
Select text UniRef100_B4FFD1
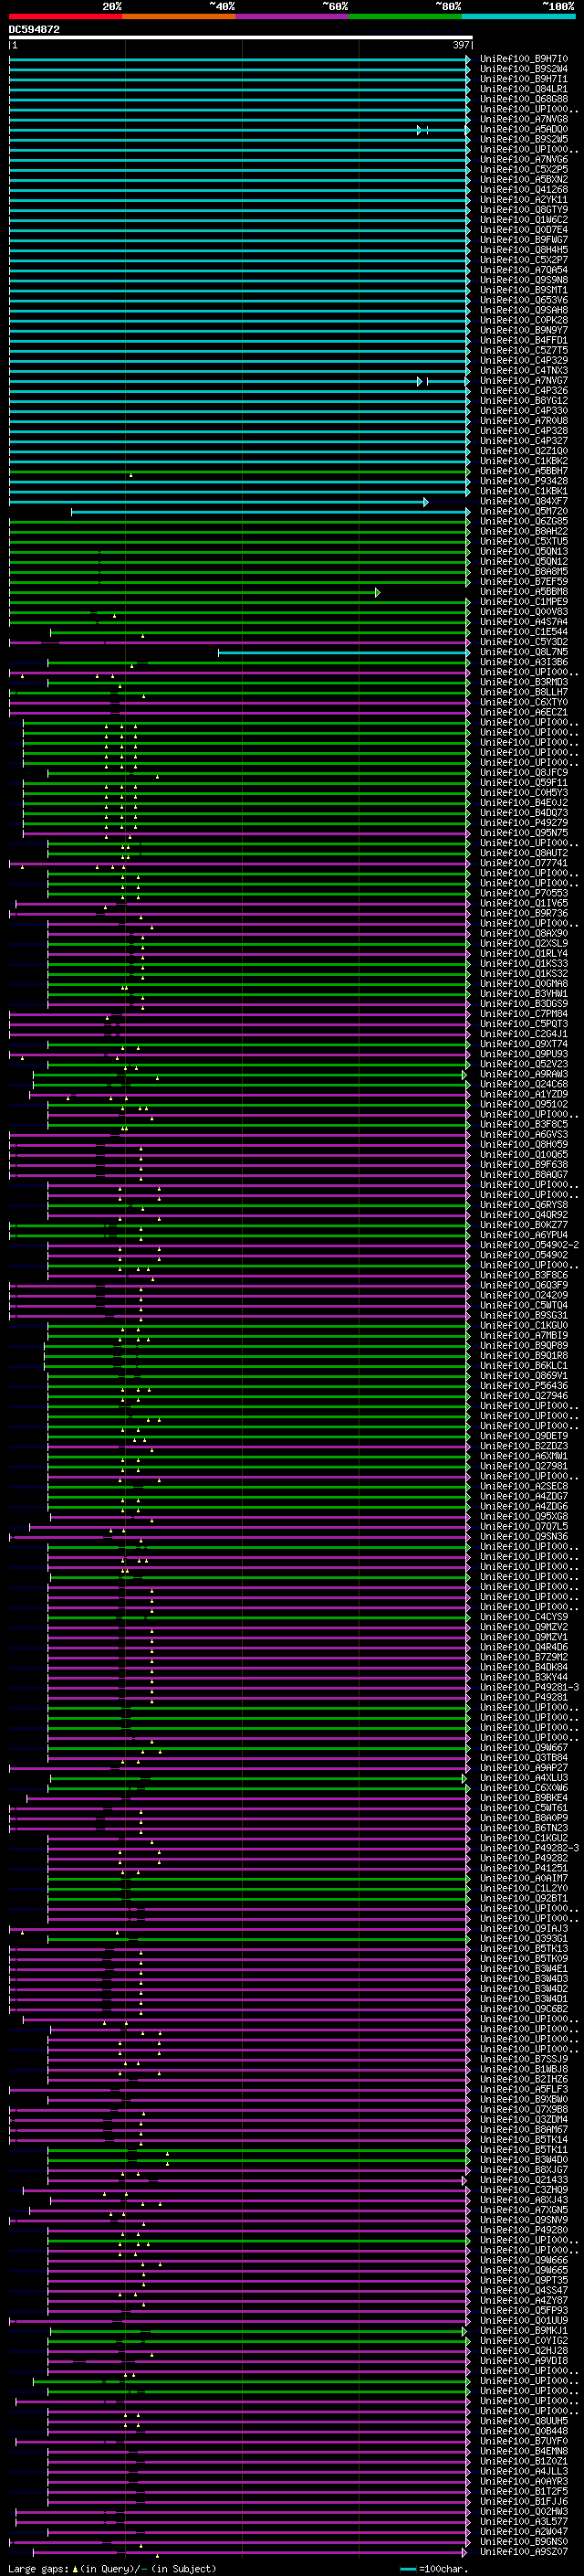[x=523, y=340]
